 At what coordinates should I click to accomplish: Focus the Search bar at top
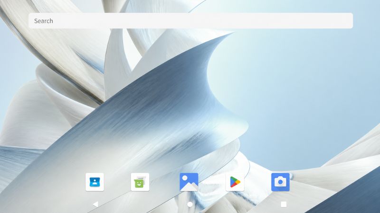[x=191, y=21]
